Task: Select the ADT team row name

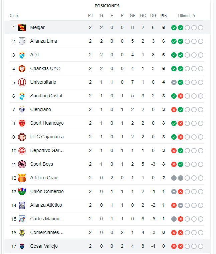Action: [35, 55]
